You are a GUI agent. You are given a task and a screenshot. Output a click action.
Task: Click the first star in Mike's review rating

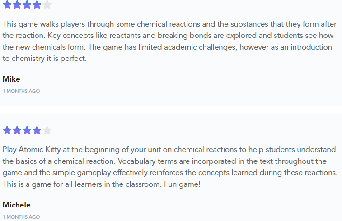click(7, 5)
